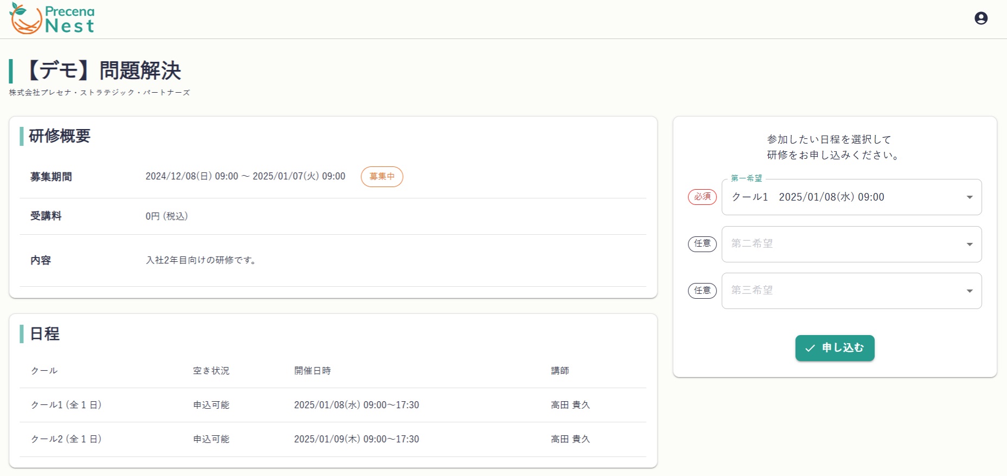This screenshot has width=1007, height=476.
Task: Select the 第三希望 schedule field
Action: pos(851,291)
